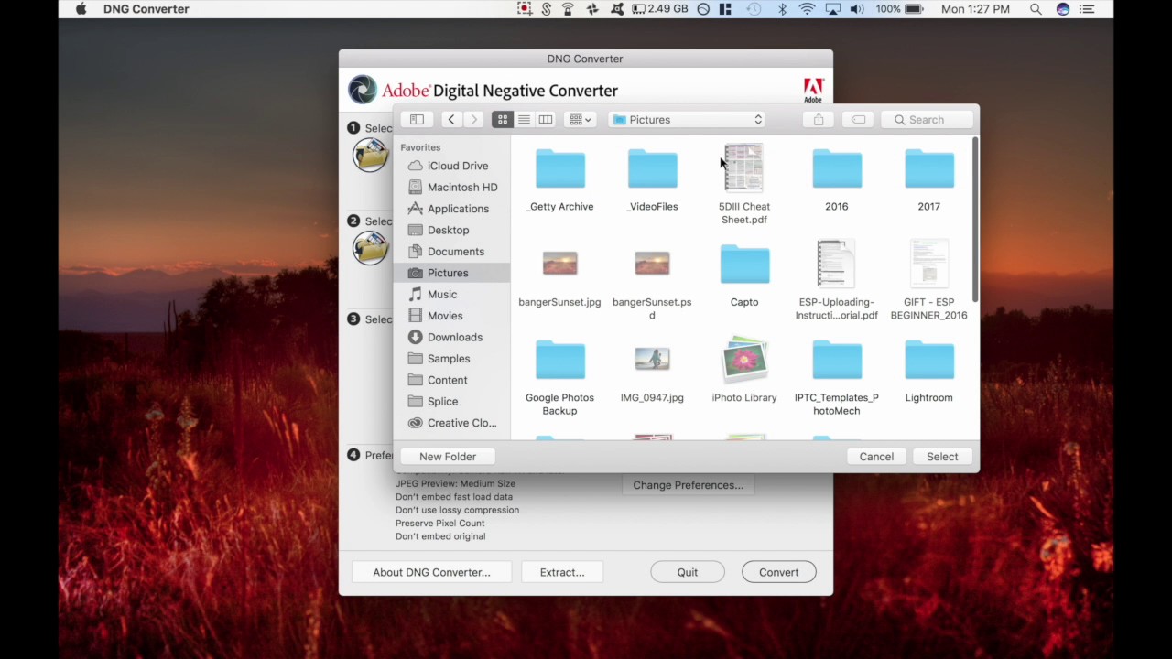
Task: Switch to column view in the file dialog
Action: point(545,120)
